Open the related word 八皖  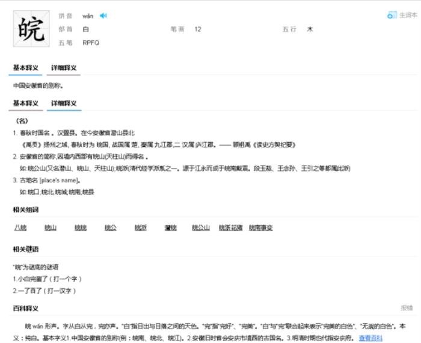20,227
